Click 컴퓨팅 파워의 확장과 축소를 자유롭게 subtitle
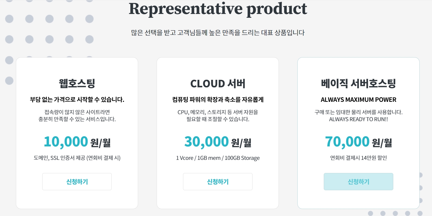Viewport: 432px width, 216px height. tap(218, 100)
